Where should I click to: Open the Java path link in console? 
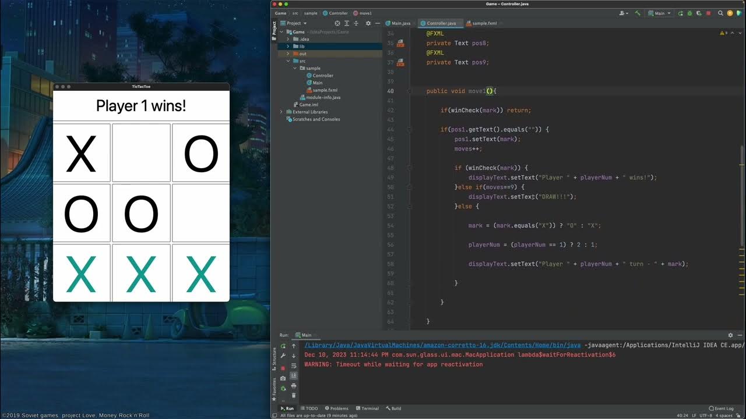(442, 345)
